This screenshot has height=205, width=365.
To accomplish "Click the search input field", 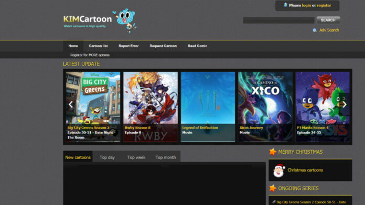I will [278, 20].
